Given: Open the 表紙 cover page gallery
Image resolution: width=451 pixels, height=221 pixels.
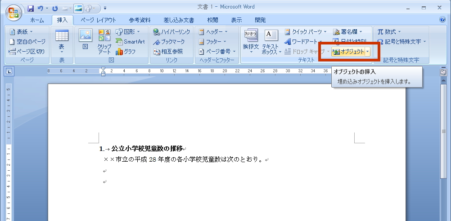Looking at the screenshot, I should tap(22, 31).
